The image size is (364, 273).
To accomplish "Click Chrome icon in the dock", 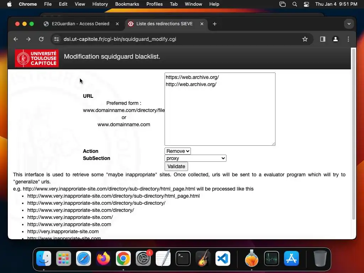I will tap(123, 258).
